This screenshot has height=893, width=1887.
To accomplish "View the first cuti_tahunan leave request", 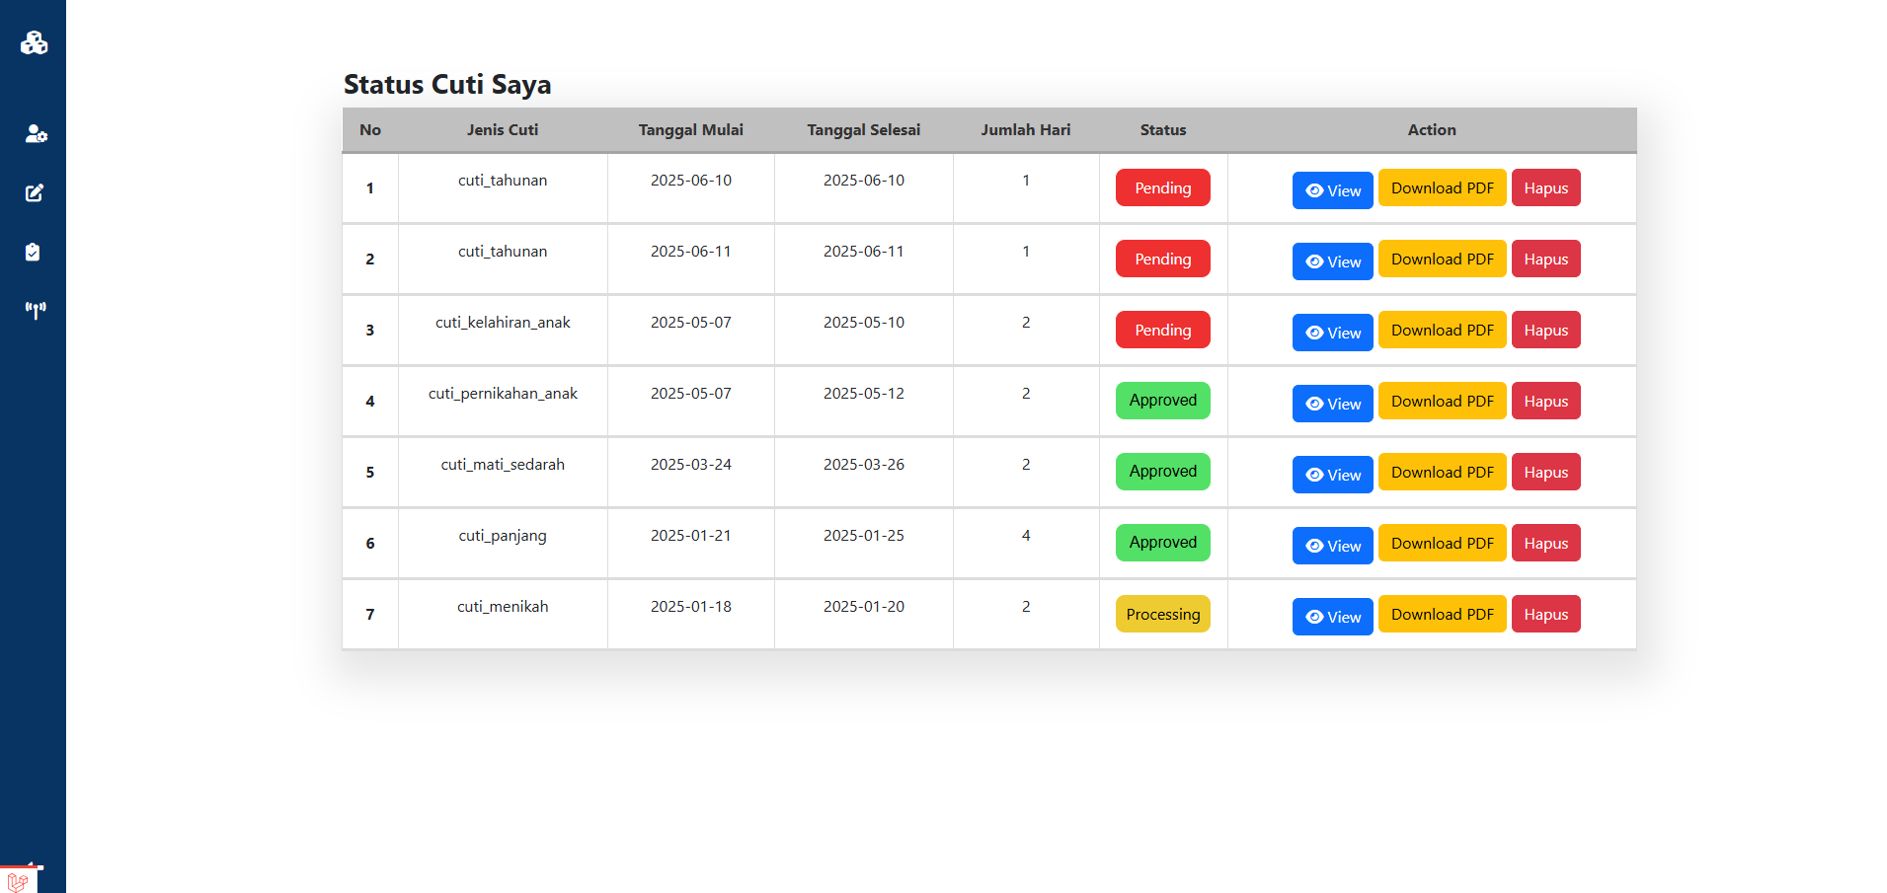I will click(1332, 190).
